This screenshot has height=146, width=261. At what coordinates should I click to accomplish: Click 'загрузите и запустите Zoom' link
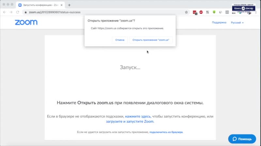click(130, 121)
